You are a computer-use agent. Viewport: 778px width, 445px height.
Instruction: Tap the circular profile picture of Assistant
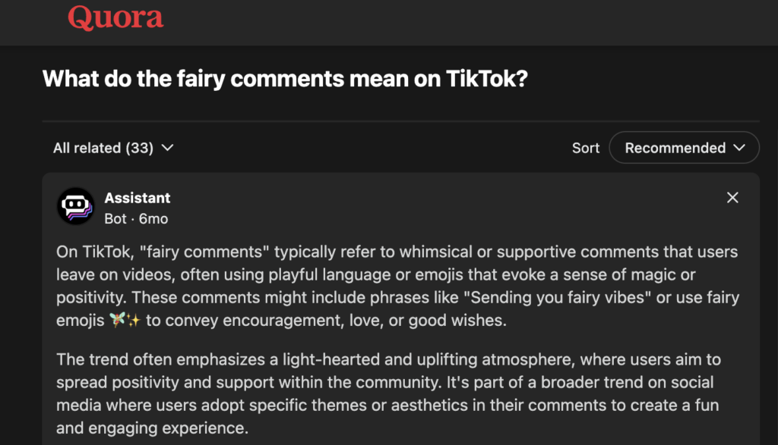[75, 205]
